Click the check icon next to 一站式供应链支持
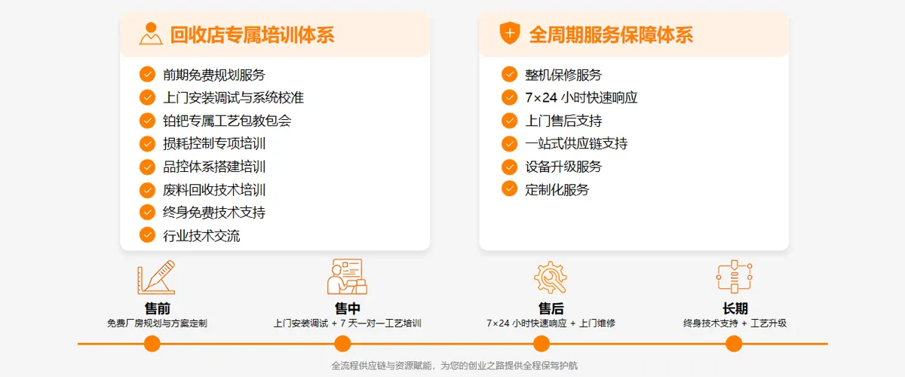 (x=509, y=143)
